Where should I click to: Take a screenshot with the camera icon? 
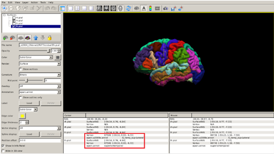tap(165, 8)
